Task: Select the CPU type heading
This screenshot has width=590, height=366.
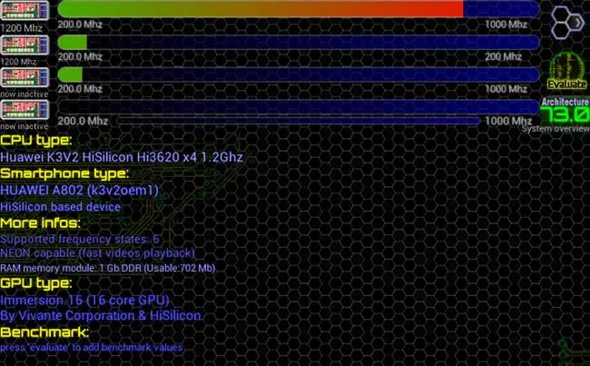Action: click(x=36, y=140)
